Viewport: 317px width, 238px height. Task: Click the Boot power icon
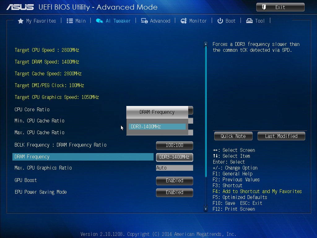tap(220, 21)
